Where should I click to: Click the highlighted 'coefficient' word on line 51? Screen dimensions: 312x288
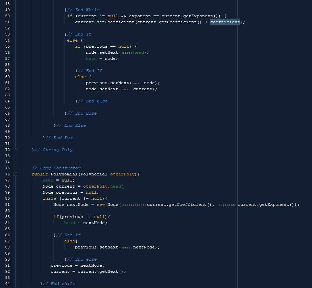coord(225,22)
